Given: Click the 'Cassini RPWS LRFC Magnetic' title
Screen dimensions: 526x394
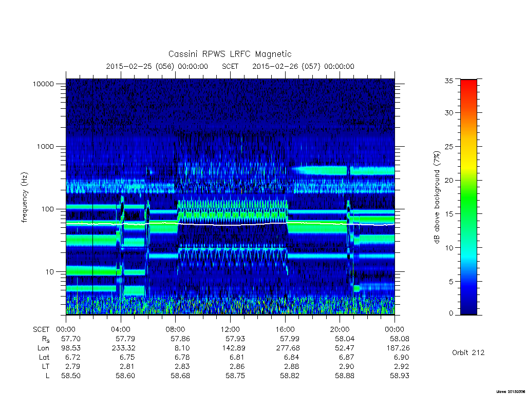Looking at the screenshot, I should pyautogui.click(x=230, y=54).
